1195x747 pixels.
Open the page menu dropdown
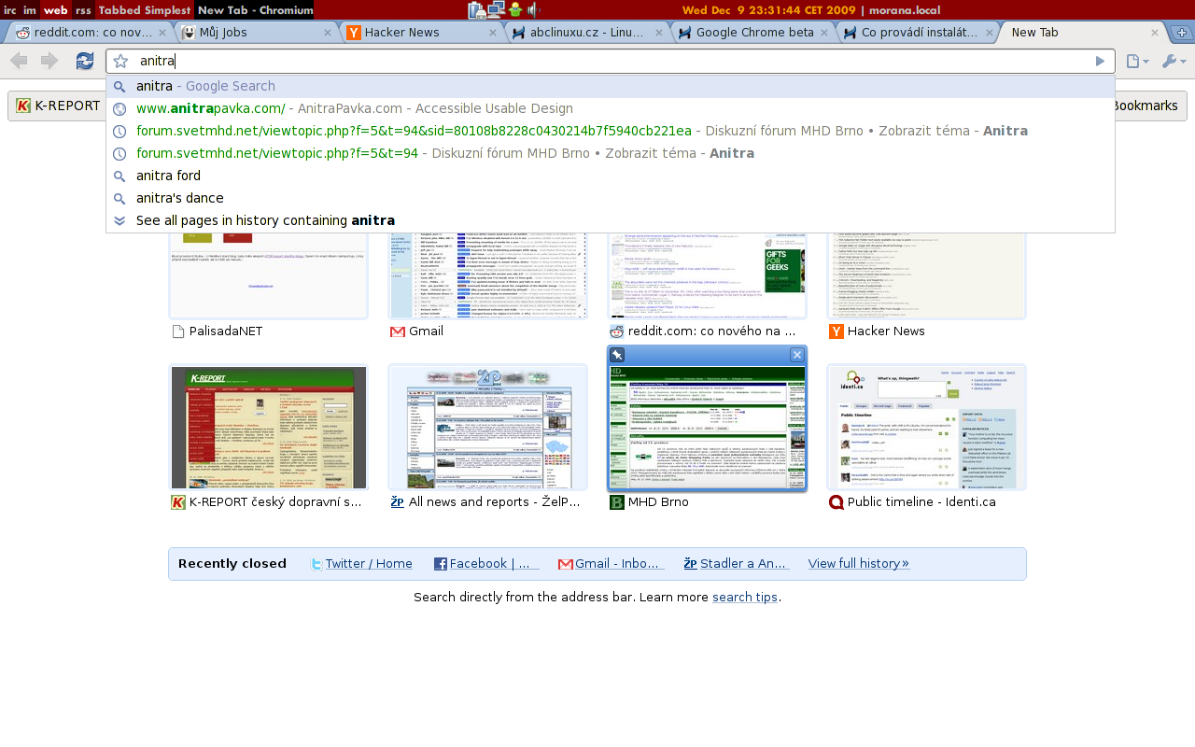1137,61
